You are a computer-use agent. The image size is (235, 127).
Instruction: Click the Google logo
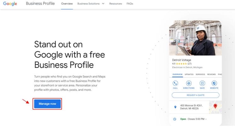(x=10, y=3)
